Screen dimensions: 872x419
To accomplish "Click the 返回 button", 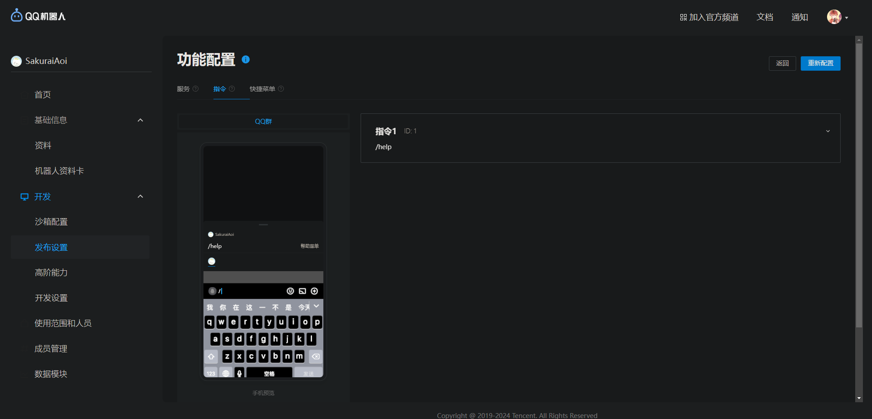I will pos(782,63).
